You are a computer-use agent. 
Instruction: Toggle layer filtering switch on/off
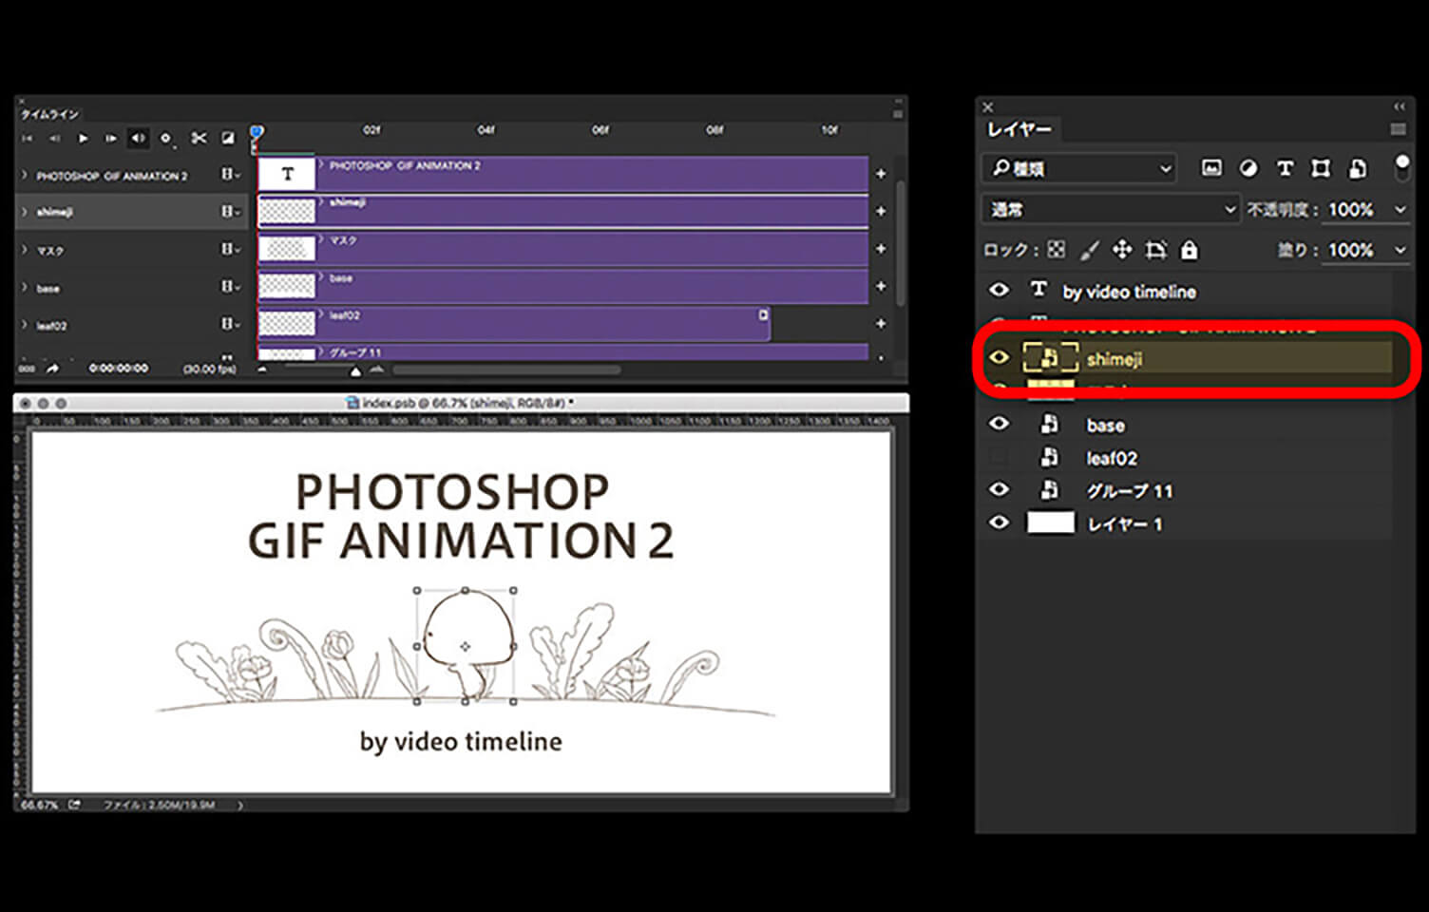tap(1402, 168)
